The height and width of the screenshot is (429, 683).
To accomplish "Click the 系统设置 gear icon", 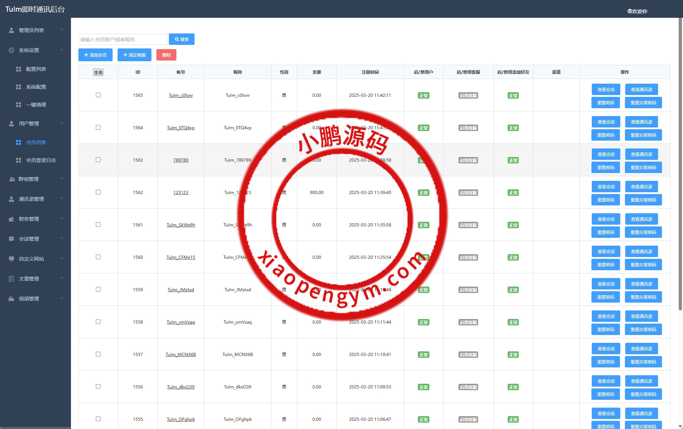I will [11, 50].
